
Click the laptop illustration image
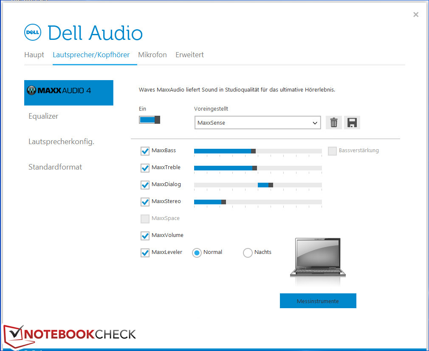click(318, 258)
